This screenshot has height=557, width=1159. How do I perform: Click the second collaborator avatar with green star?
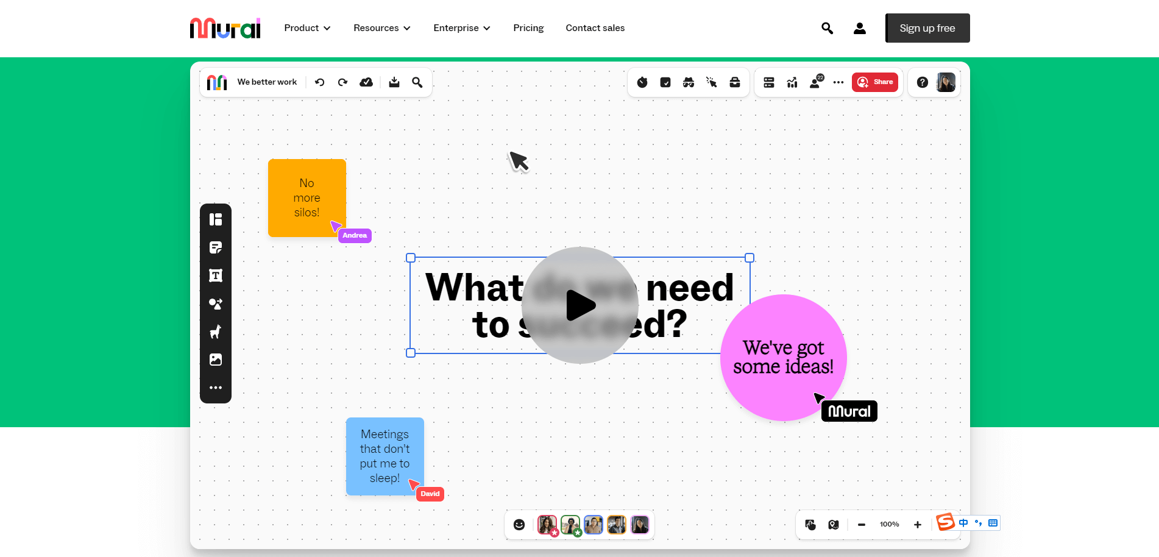pos(570,525)
